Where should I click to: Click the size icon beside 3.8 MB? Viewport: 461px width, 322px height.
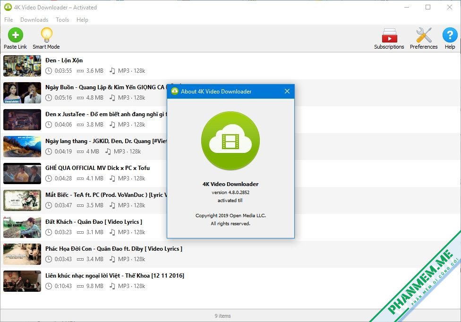(x=80, y=125)
